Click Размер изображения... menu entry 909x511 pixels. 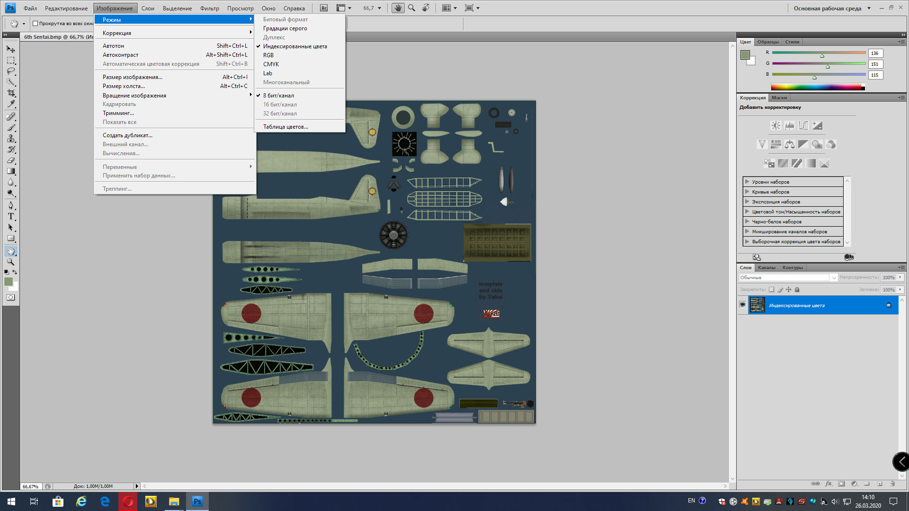133,77
